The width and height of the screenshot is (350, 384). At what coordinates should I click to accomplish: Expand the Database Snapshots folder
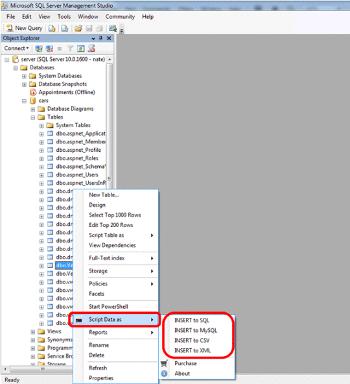coord(24,84)
